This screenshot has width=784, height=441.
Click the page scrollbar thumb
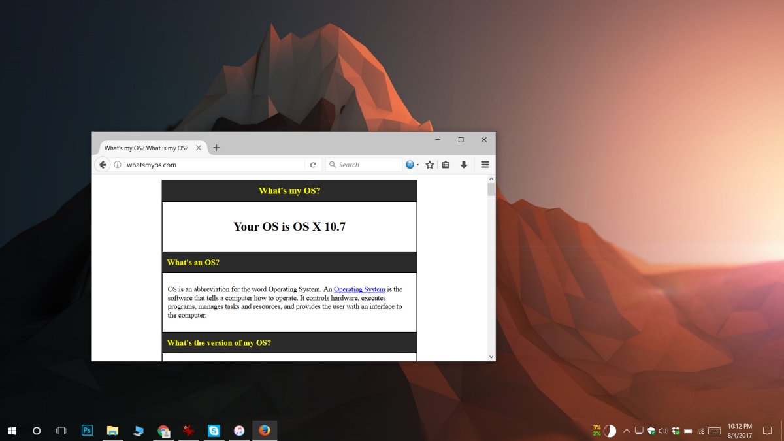(491, 189)
